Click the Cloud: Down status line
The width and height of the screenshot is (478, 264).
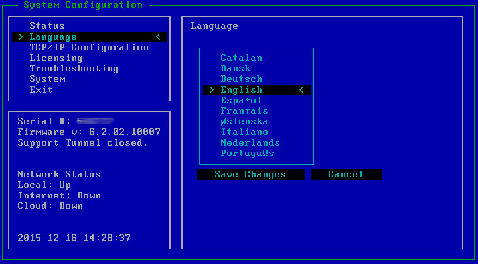50,206
